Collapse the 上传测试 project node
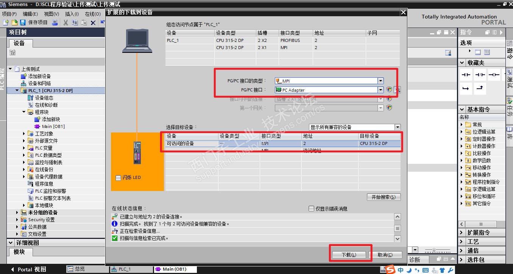The width and height of the screenshot is (513, 274). pyautogui.click(x=10, y=69)
